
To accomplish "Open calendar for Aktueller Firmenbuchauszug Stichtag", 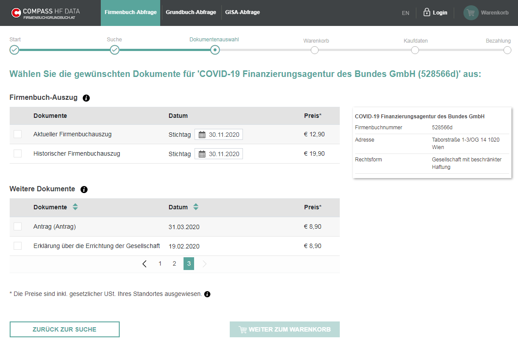I will 202,135.
